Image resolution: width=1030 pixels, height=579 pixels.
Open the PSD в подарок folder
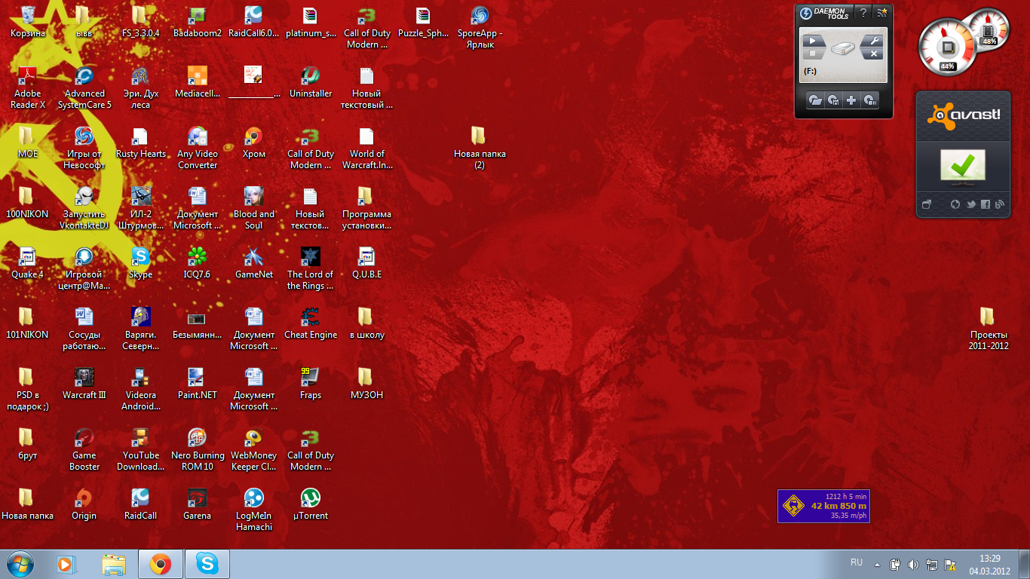[x=28, y=388]
